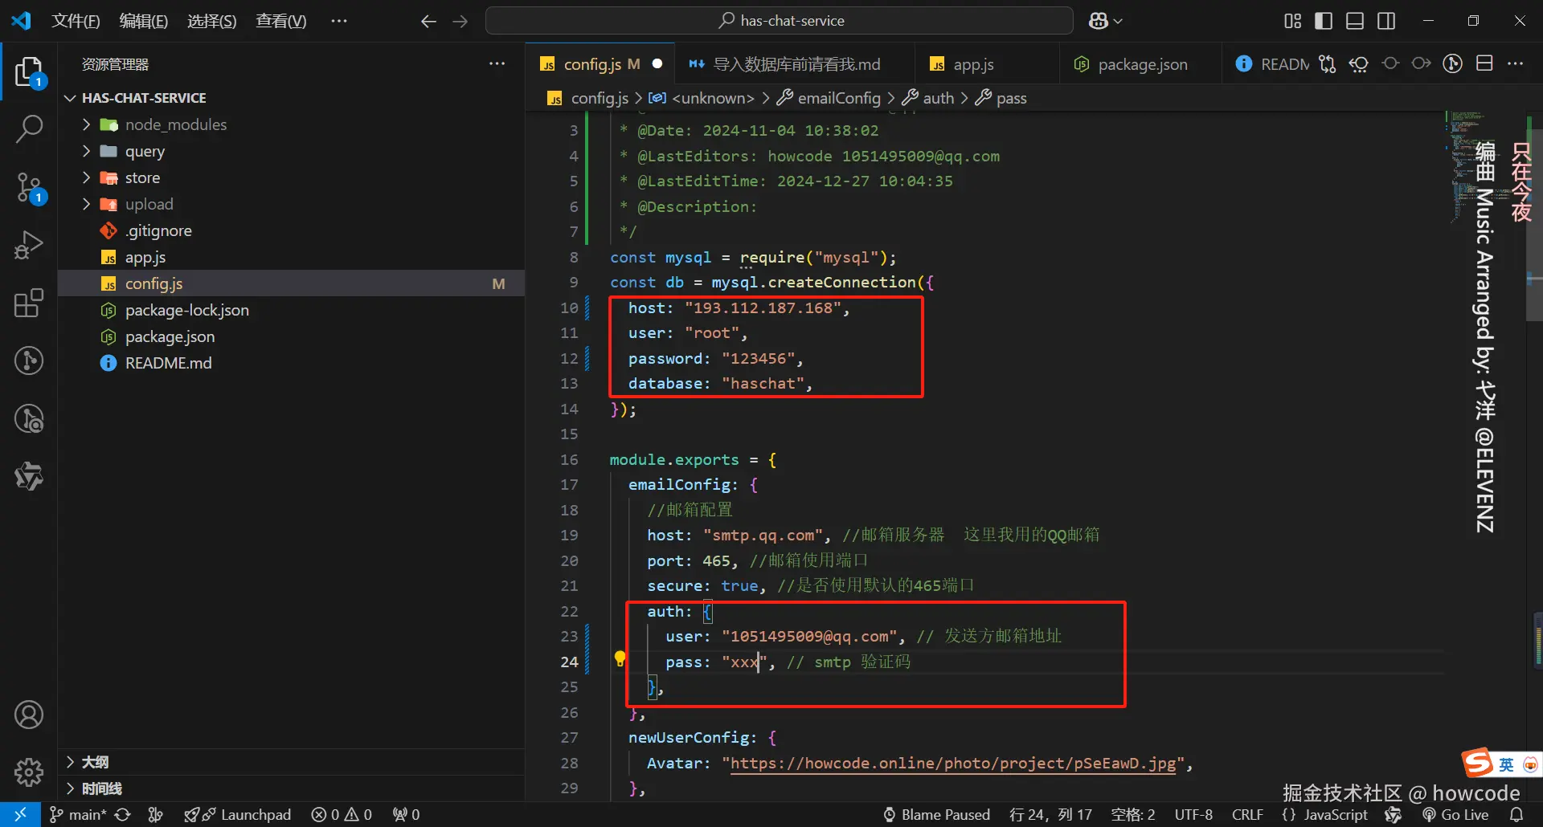
Task: Click the lightbulb code action icon
Action: click(x=620, y=658)
